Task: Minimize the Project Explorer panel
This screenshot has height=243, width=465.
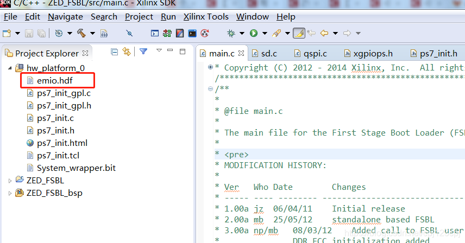Action: click(x=170, y=50)
